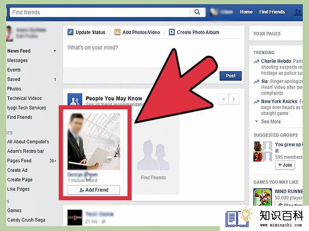Viewport: 309px width, 231px height.
Task: Click the Join group button
Action: (x=285, y=165)
